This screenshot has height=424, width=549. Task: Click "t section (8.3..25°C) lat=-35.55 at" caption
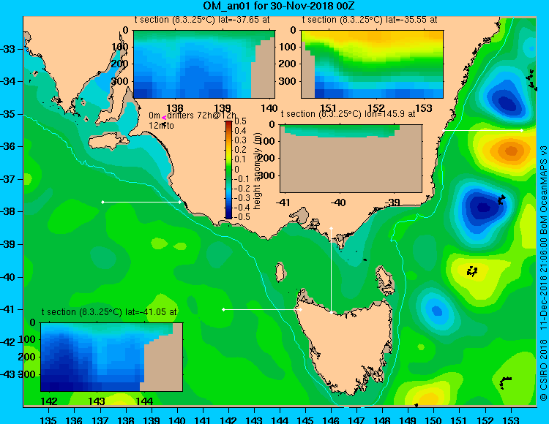(x=370, y=20)
